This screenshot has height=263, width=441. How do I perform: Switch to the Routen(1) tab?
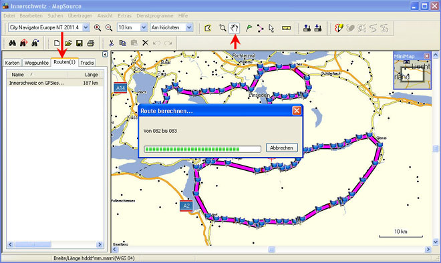tap(64, 62)
